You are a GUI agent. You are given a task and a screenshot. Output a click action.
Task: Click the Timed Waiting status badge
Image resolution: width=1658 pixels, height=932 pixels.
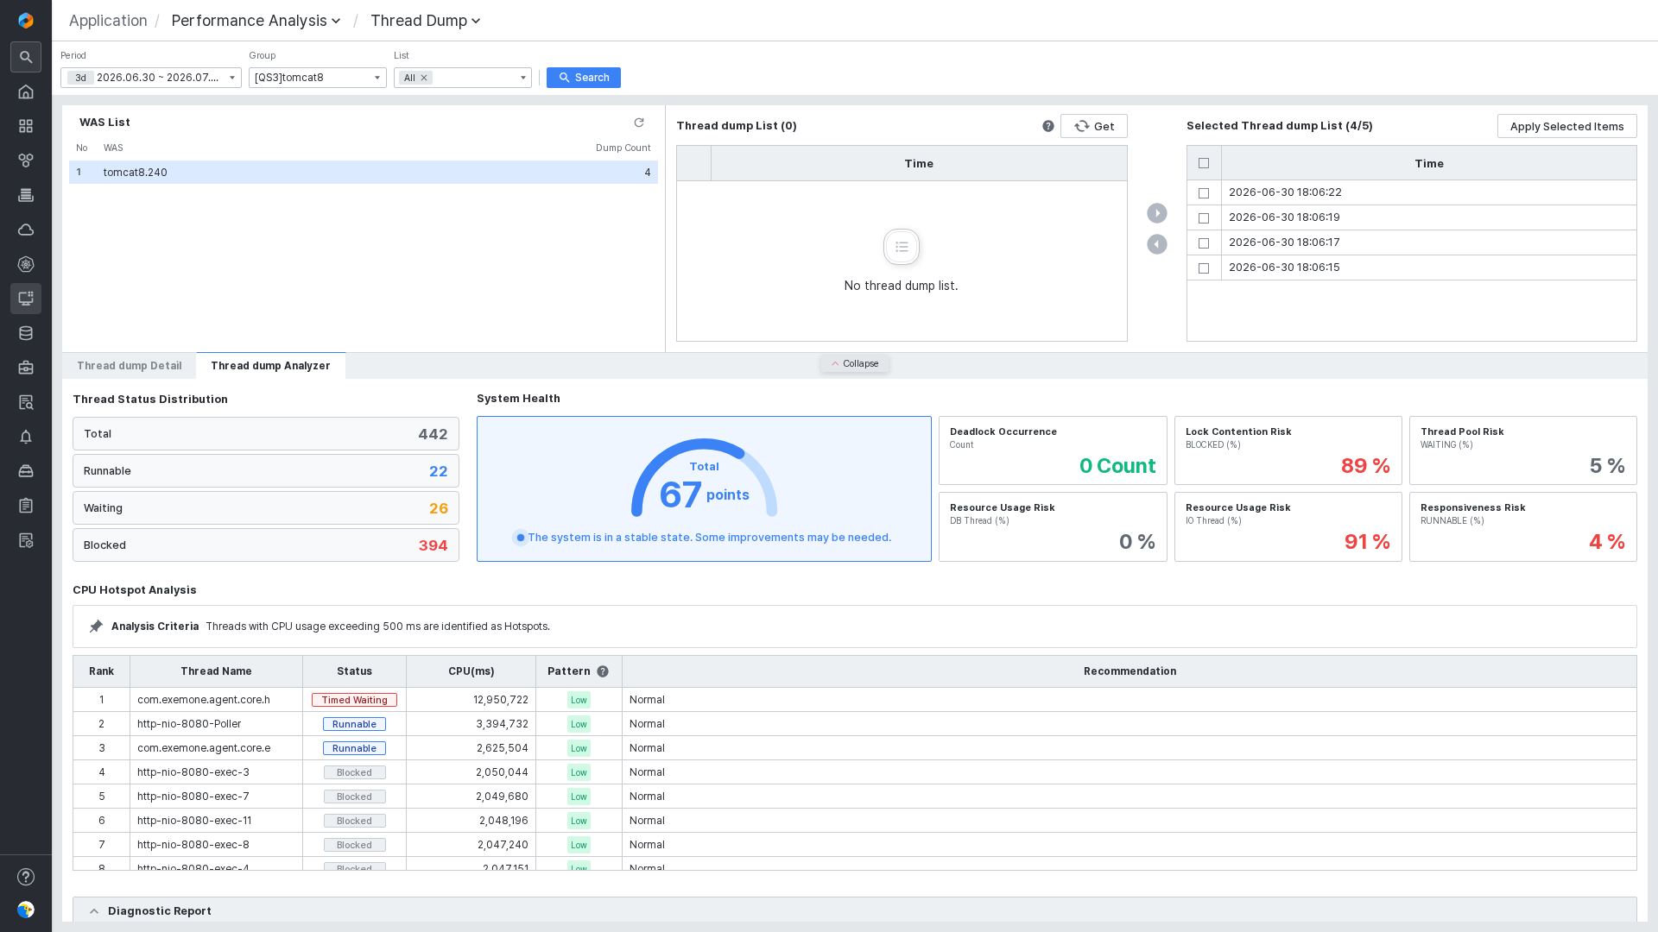(x=354, y=700)
